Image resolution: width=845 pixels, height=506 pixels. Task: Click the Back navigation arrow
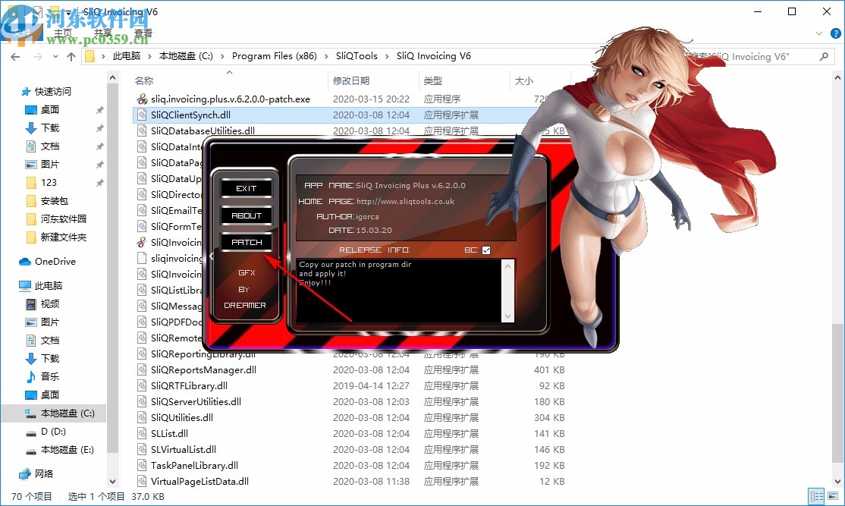tap(15, 56)
